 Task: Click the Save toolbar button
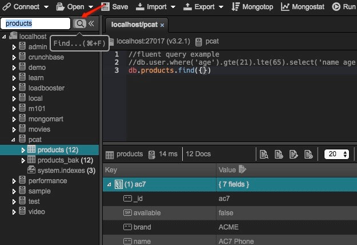tap(114, 7)
